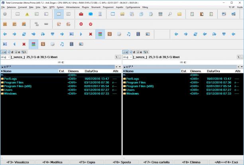
Task: Click the blue desktop monitor icon in left navigation toolbar
Action: [53, 34]
